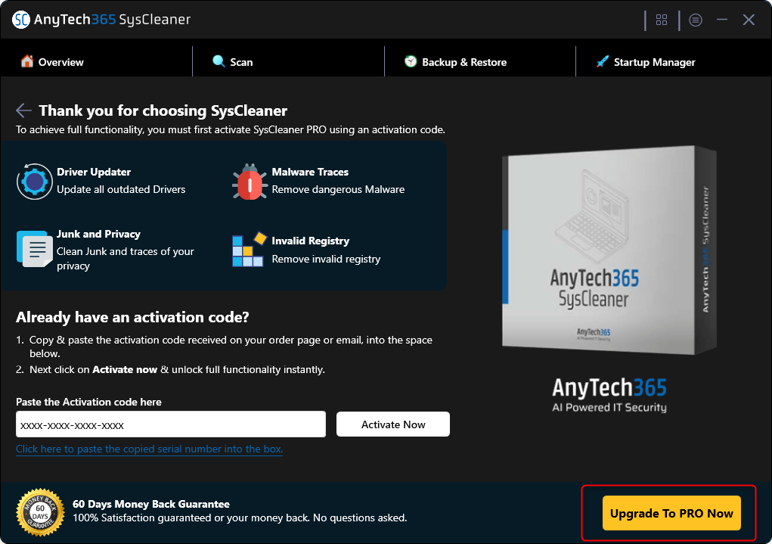Open the circular hamburger menu in the title bar

696,20
